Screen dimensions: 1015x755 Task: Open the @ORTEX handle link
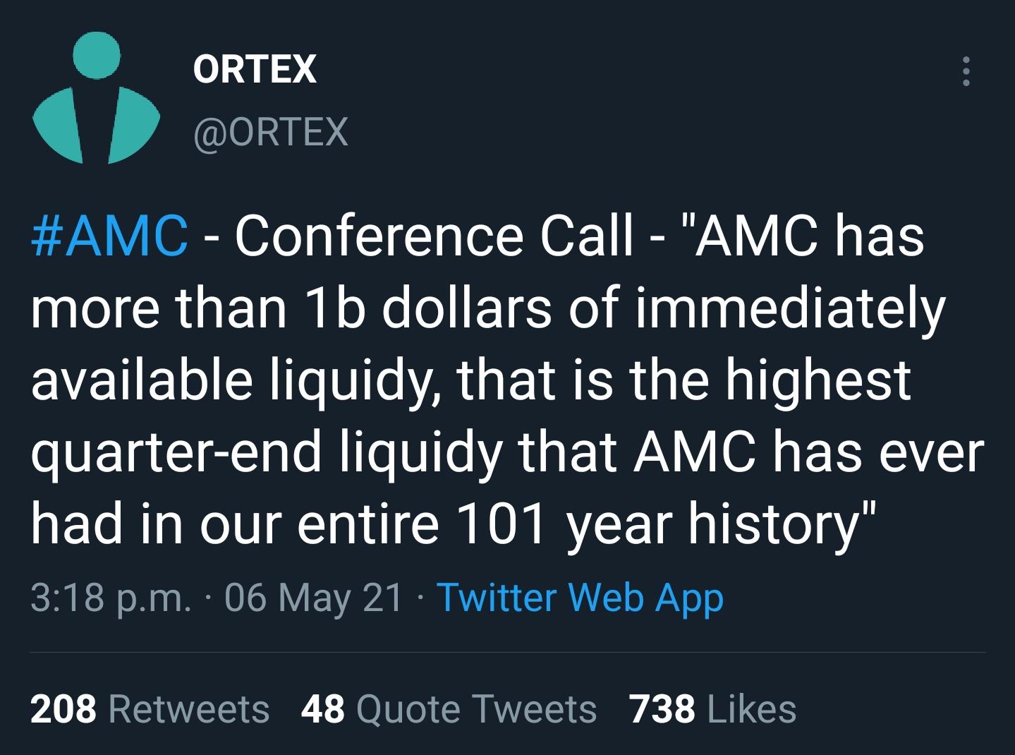(270, 131)
